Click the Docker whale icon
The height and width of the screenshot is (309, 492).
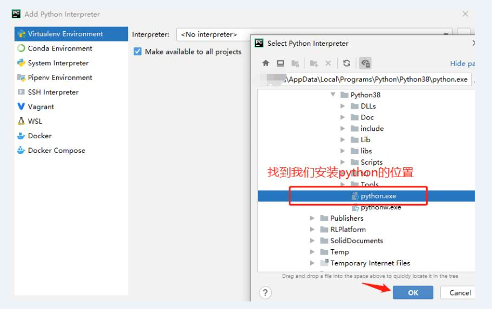click(x=21, y=136)
